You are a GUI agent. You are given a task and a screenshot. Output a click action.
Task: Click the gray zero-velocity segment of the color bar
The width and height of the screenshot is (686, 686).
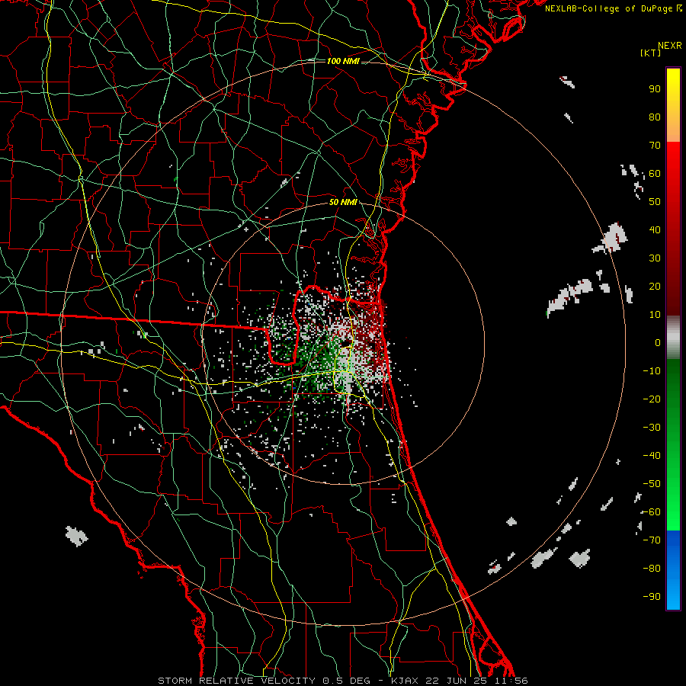[x=673, y=338]
